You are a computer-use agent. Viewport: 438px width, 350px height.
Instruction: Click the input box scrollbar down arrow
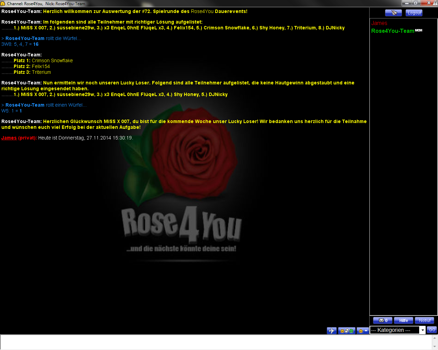(435, 347)
